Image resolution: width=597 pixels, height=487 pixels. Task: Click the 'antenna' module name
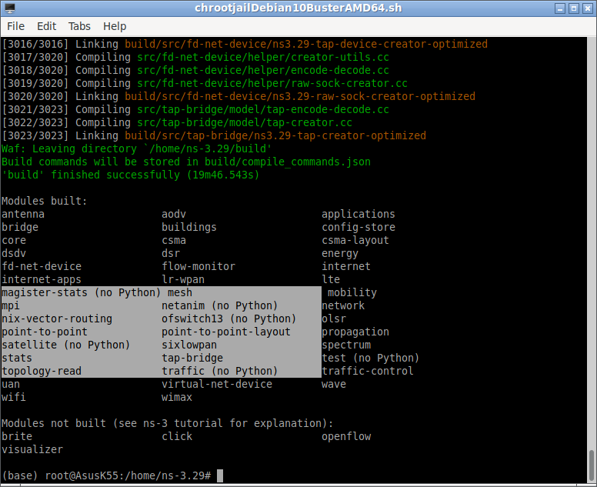point(23,215)
